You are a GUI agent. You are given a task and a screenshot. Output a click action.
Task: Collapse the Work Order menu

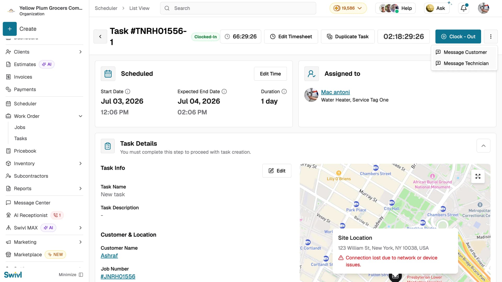(x=81, y=116)
